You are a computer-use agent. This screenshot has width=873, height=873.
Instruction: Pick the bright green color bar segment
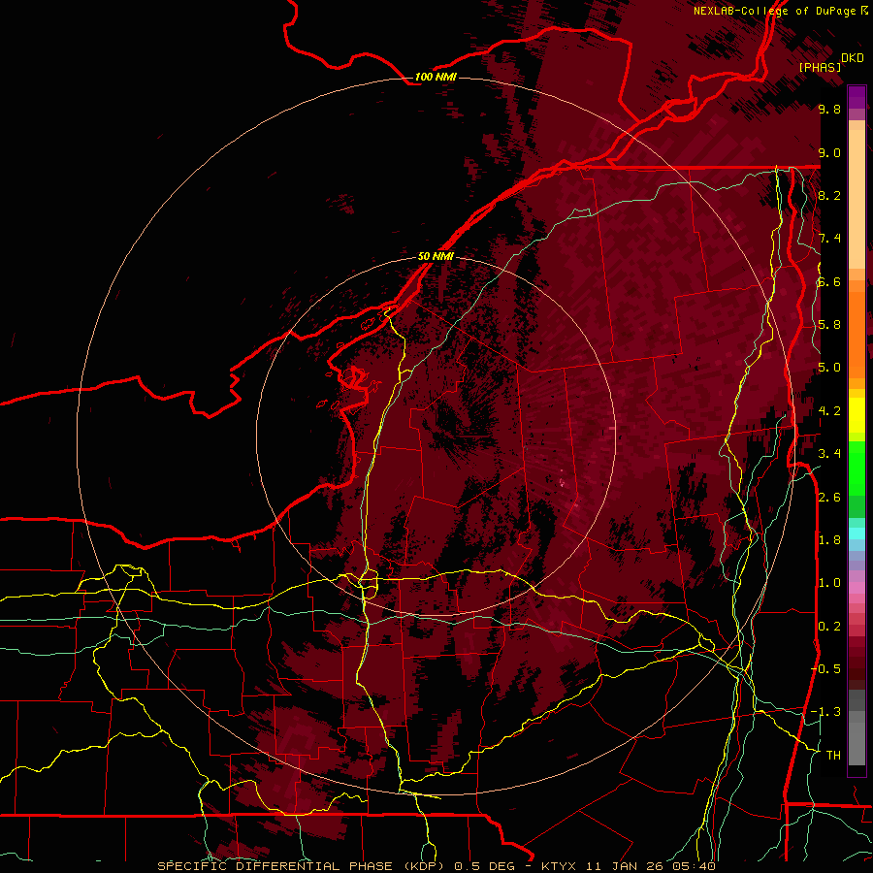(857, 468)
